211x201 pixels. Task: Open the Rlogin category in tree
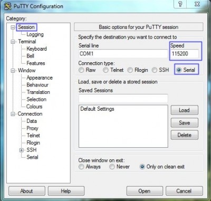coord(33,142)
